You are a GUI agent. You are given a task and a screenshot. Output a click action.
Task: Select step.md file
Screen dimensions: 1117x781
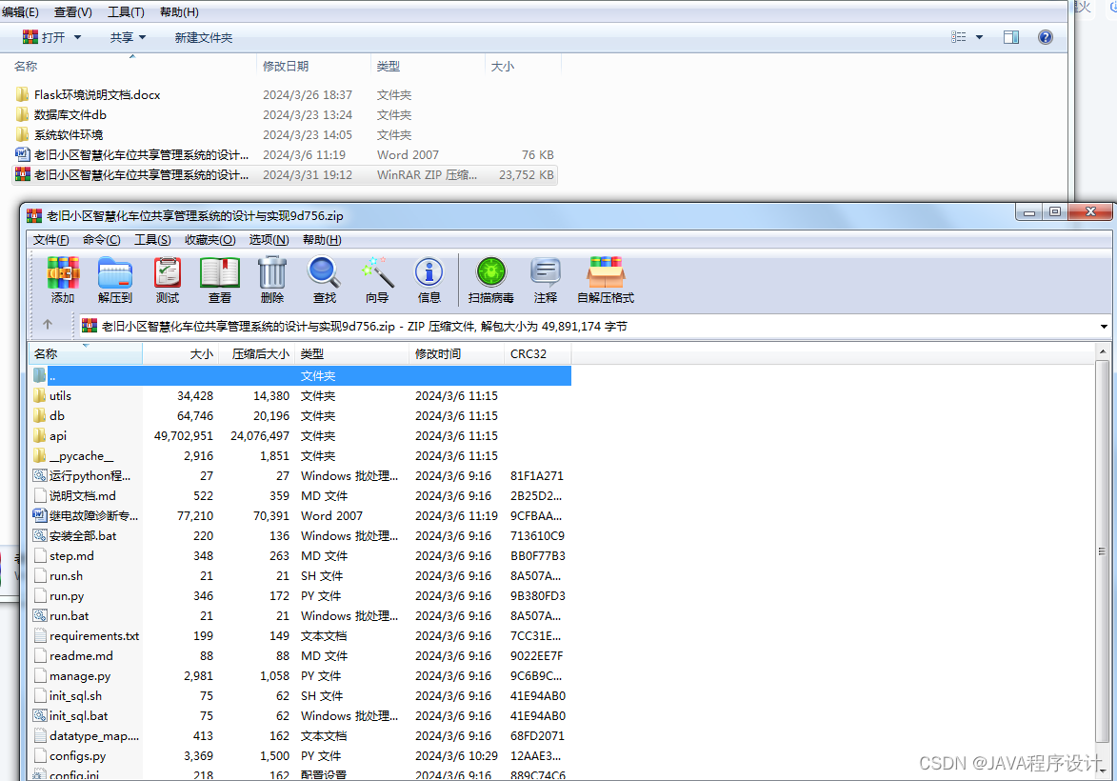(x=300, y=555)
